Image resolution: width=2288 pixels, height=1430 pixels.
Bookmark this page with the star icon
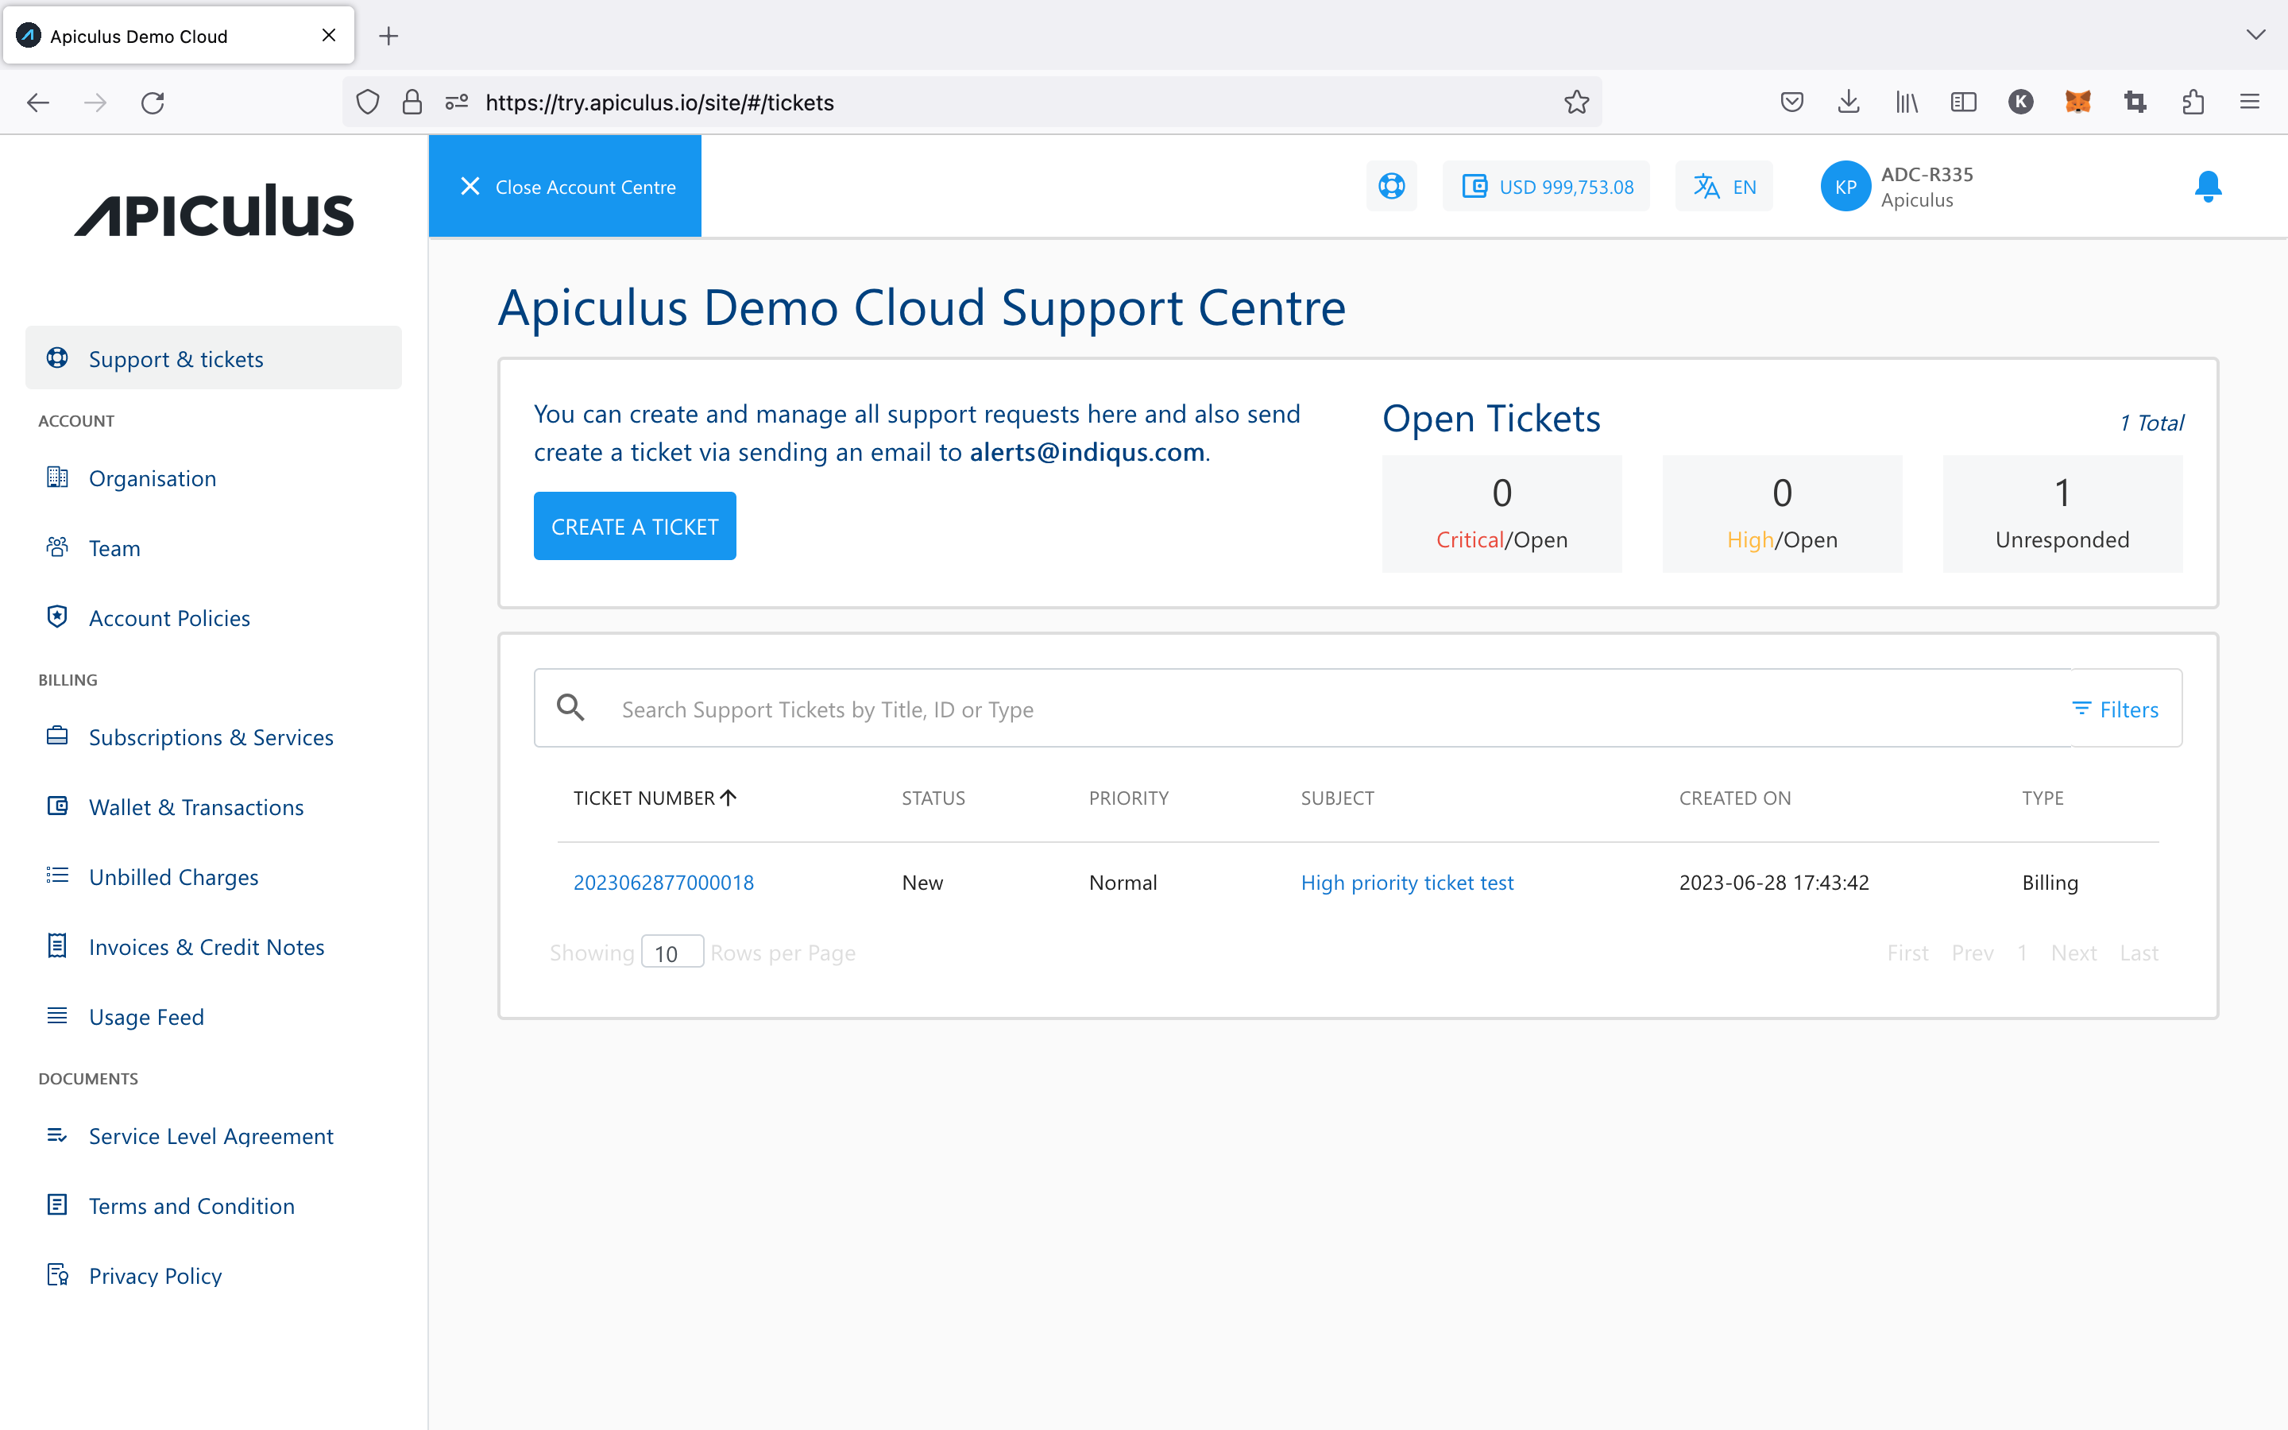click(x=1576, y=102)
